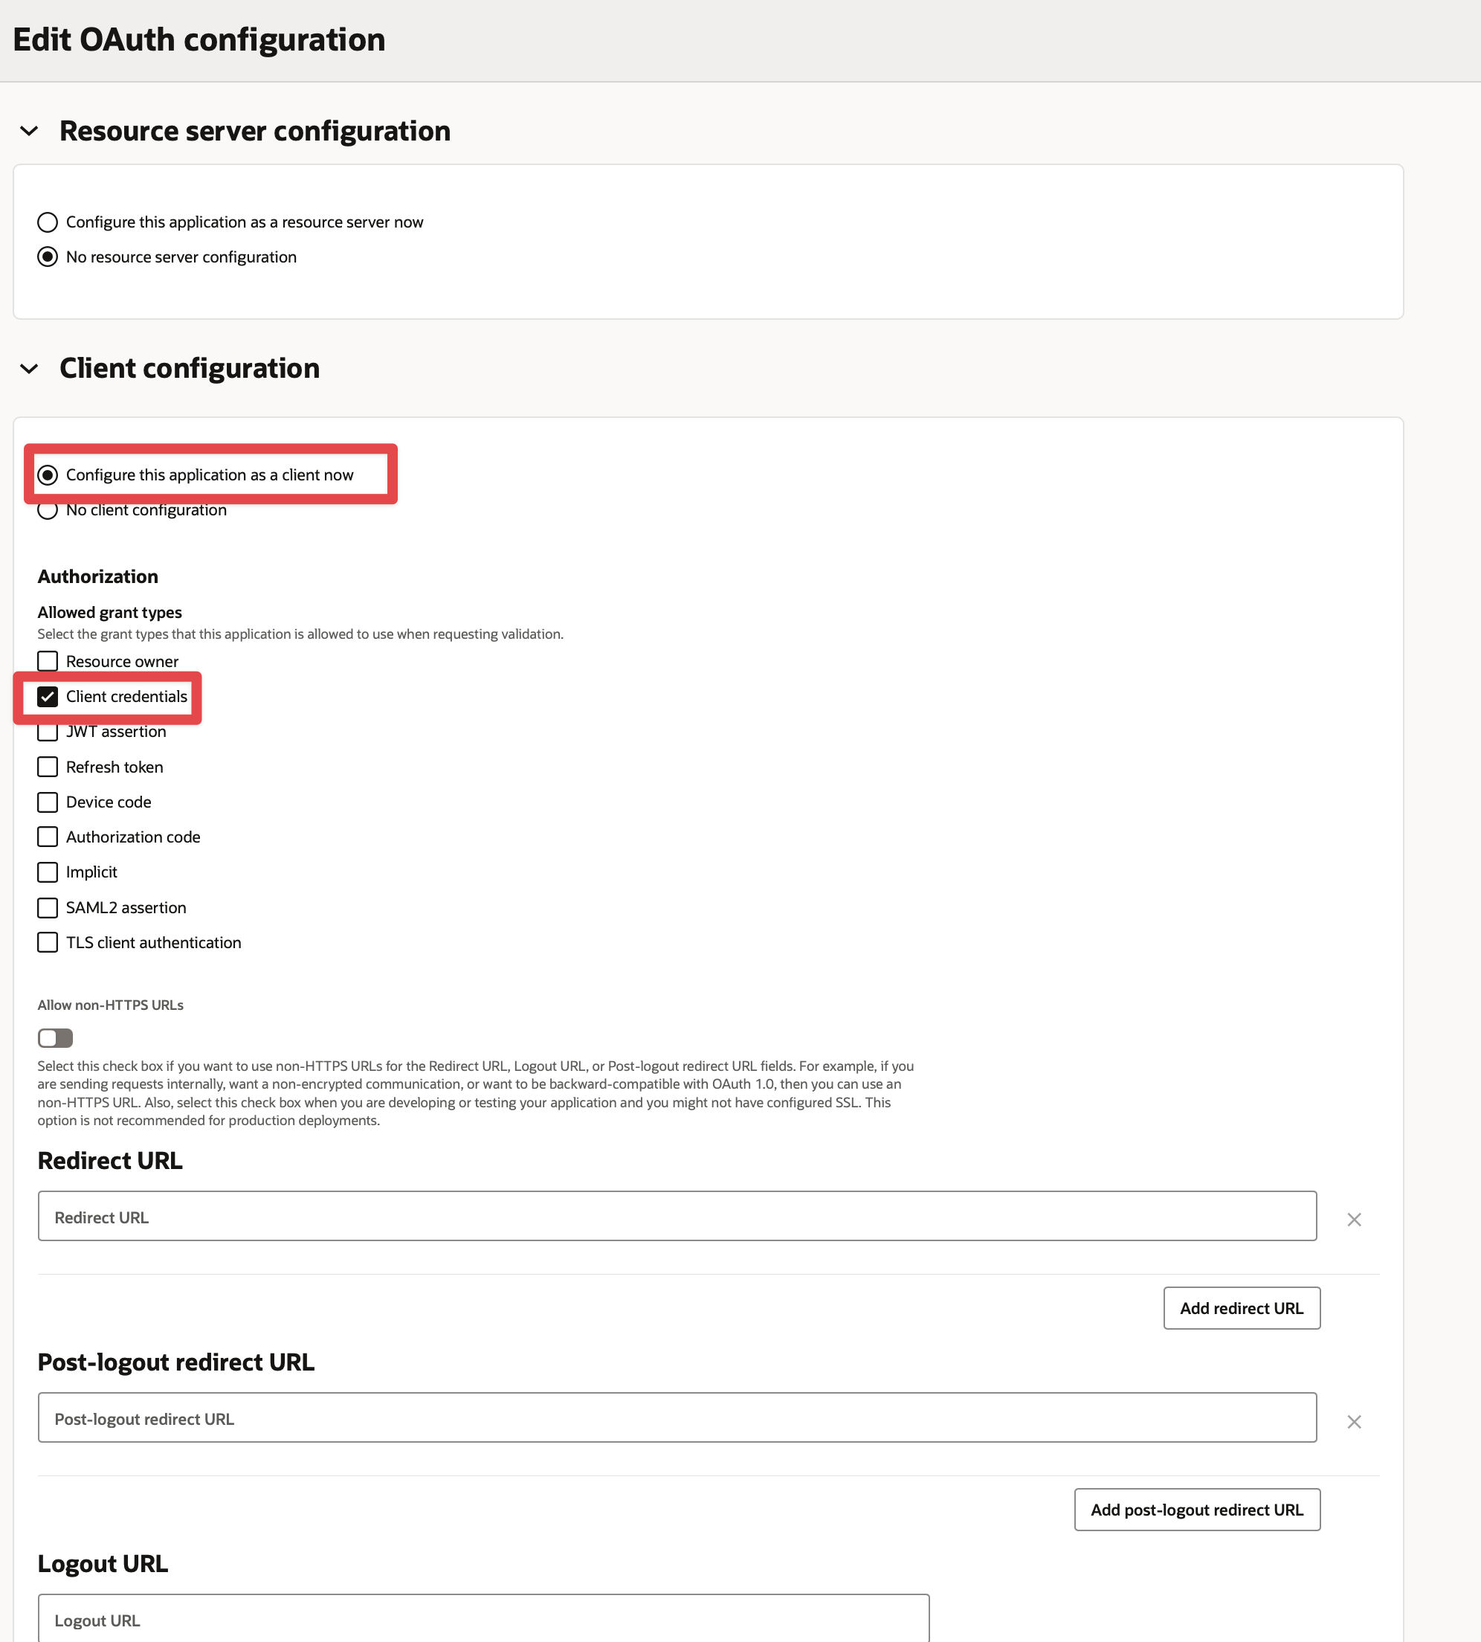Remove the Redirect URL row with X icon

pyautogui.click(x=1353, y=1220)
